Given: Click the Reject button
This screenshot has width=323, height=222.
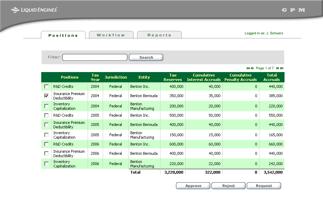Looking at the screenshot, I should (229, 186).
